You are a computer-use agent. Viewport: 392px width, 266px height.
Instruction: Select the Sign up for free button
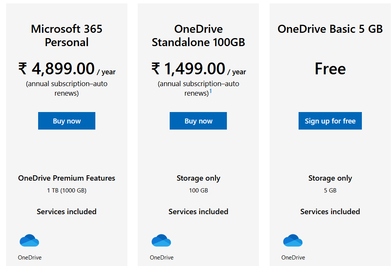pos(330,121)
